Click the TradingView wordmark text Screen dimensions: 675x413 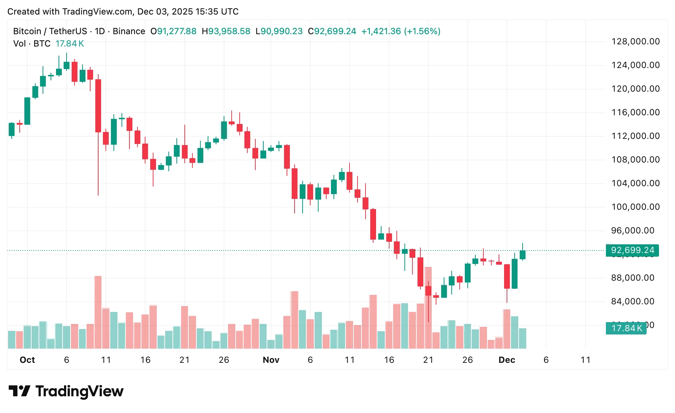[79, 391]
